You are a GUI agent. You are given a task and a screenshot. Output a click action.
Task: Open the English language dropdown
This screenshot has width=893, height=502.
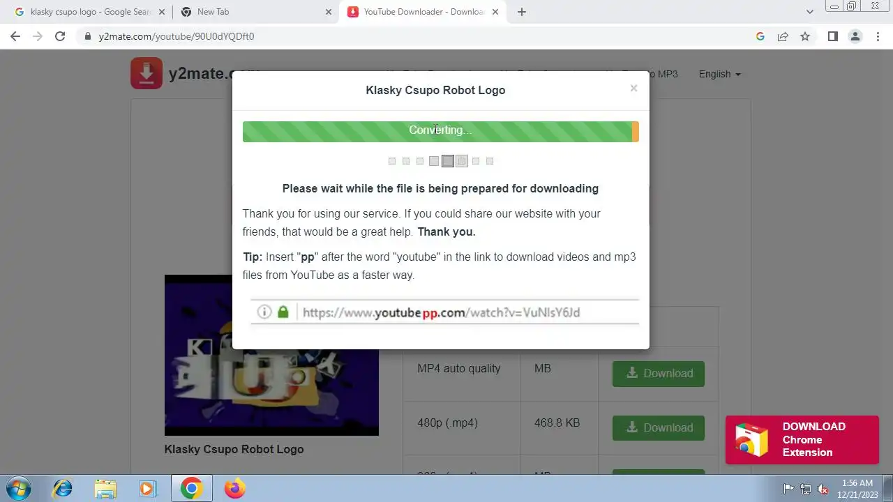click(719, 74)
